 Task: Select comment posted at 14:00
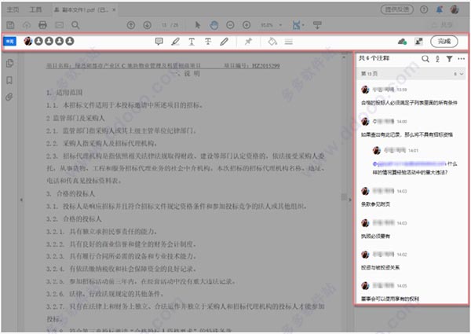click(411, 128)
